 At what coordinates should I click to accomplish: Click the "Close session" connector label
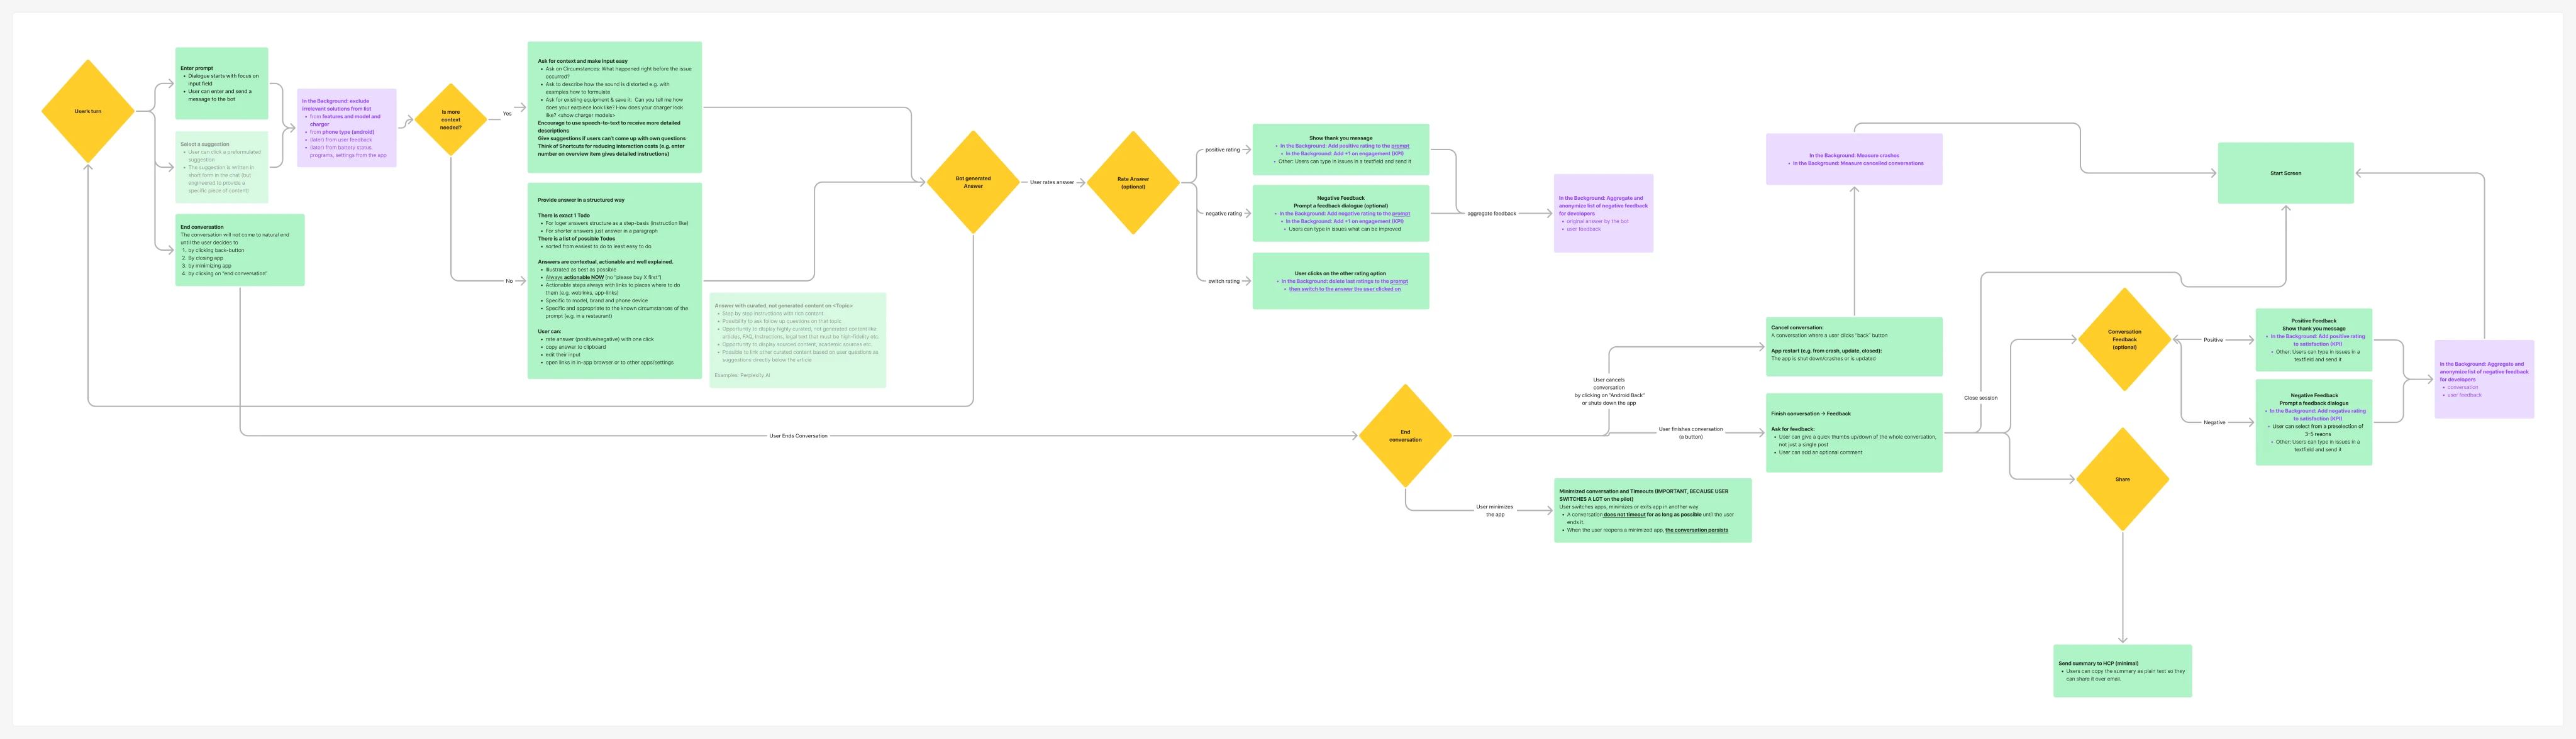coord(1980,397)
